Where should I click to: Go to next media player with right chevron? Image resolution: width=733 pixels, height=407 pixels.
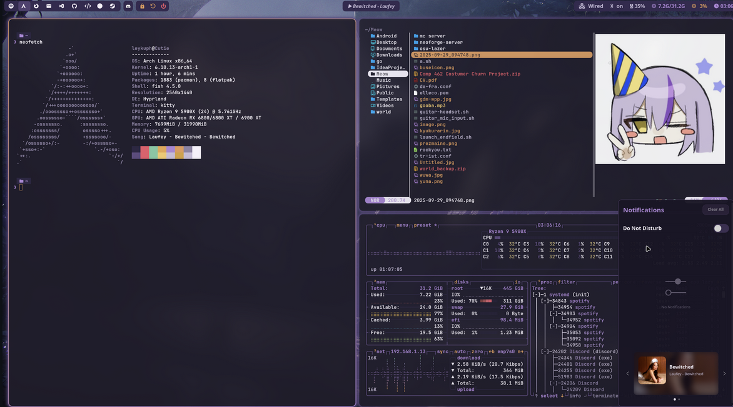pos(725,373)
